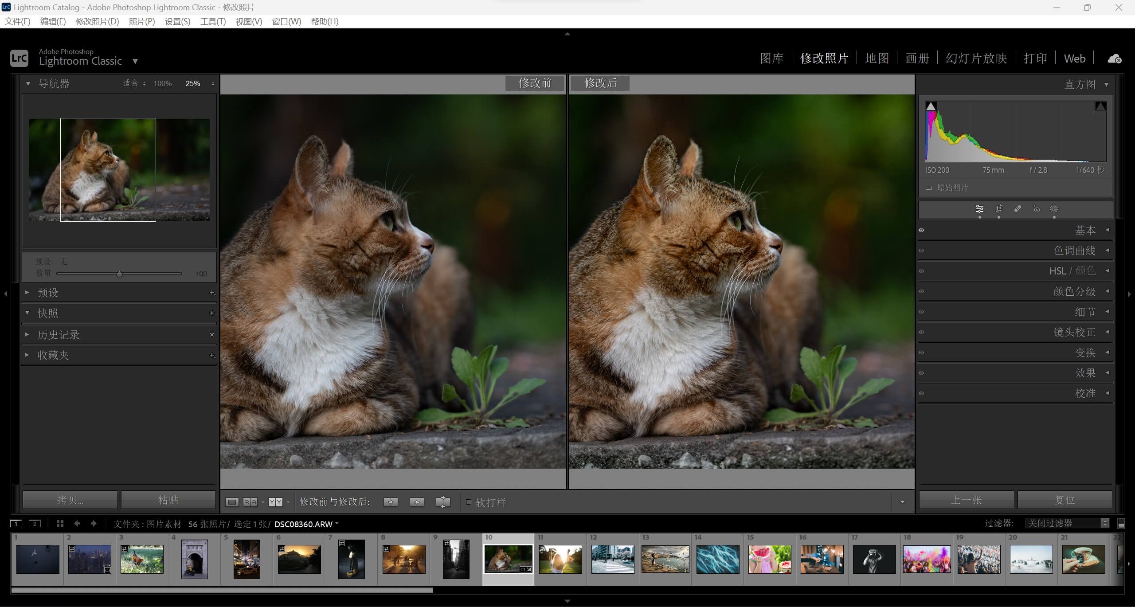Toggle the 色调曲线 panel eye switch
1135x607 pixels.
[x=921, y=251]
